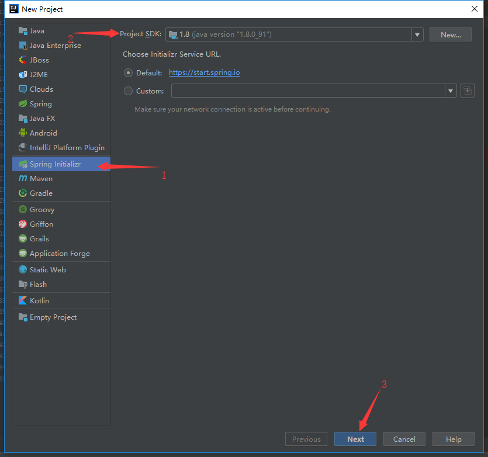Click the 'Empty Project' list text

[53, 317]
